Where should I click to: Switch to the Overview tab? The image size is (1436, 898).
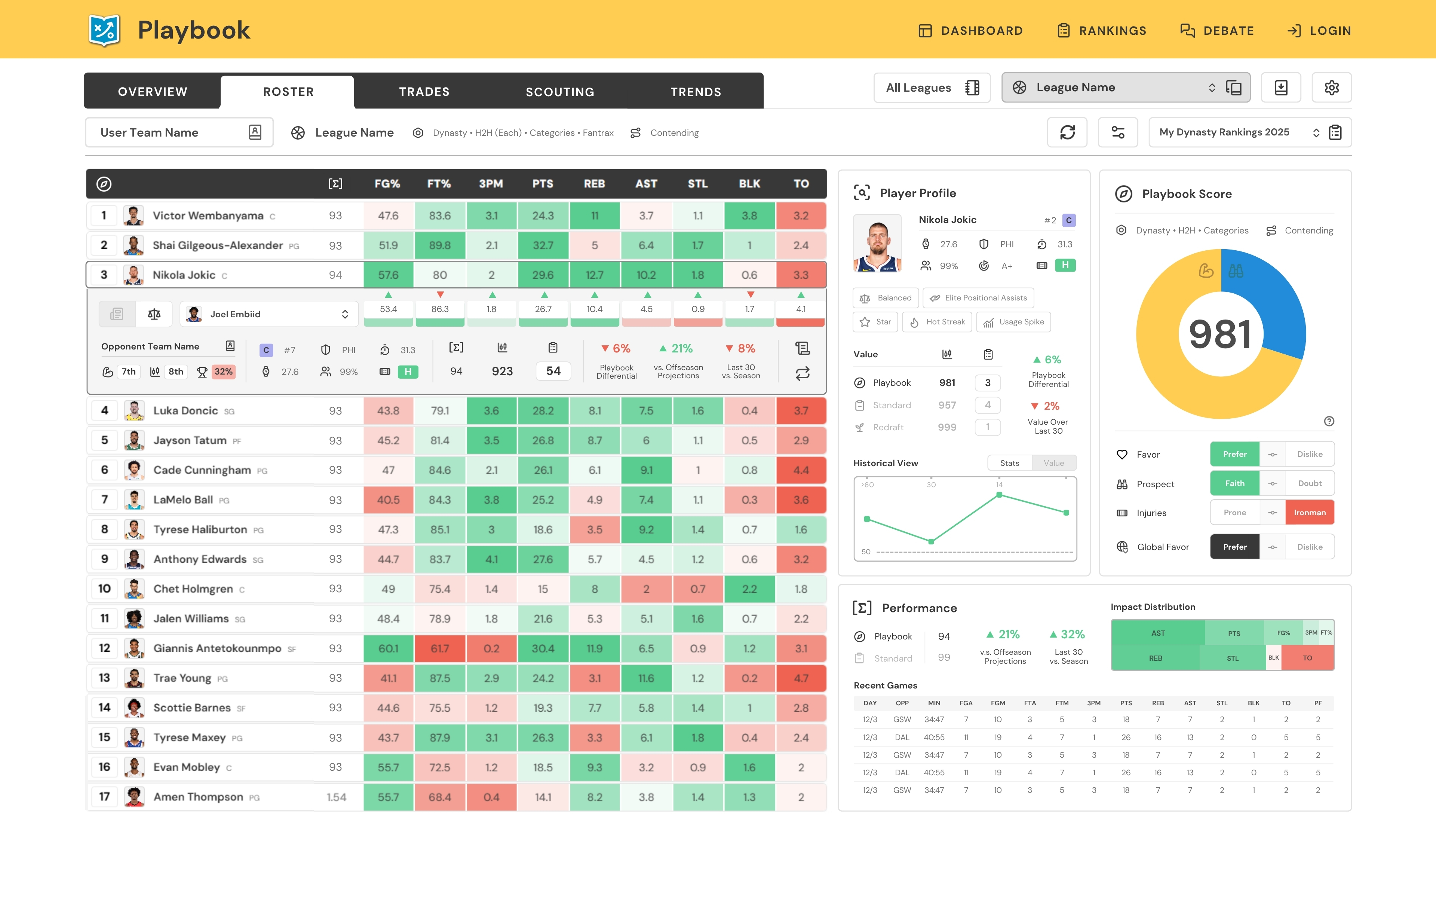153,91
